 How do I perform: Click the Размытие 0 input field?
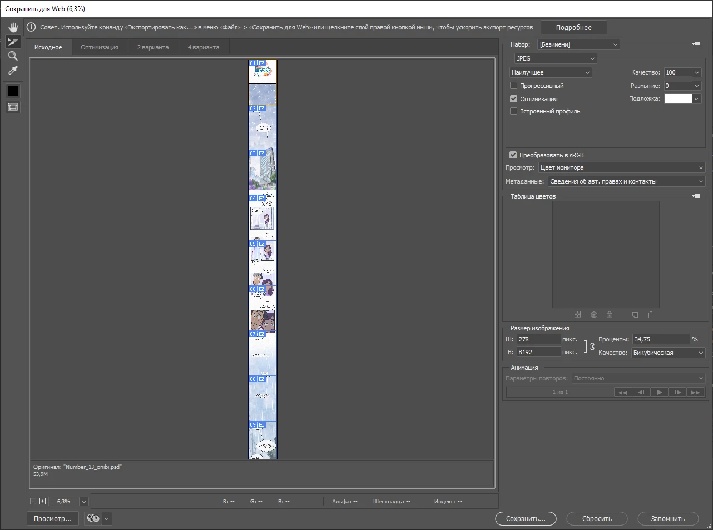678,86
